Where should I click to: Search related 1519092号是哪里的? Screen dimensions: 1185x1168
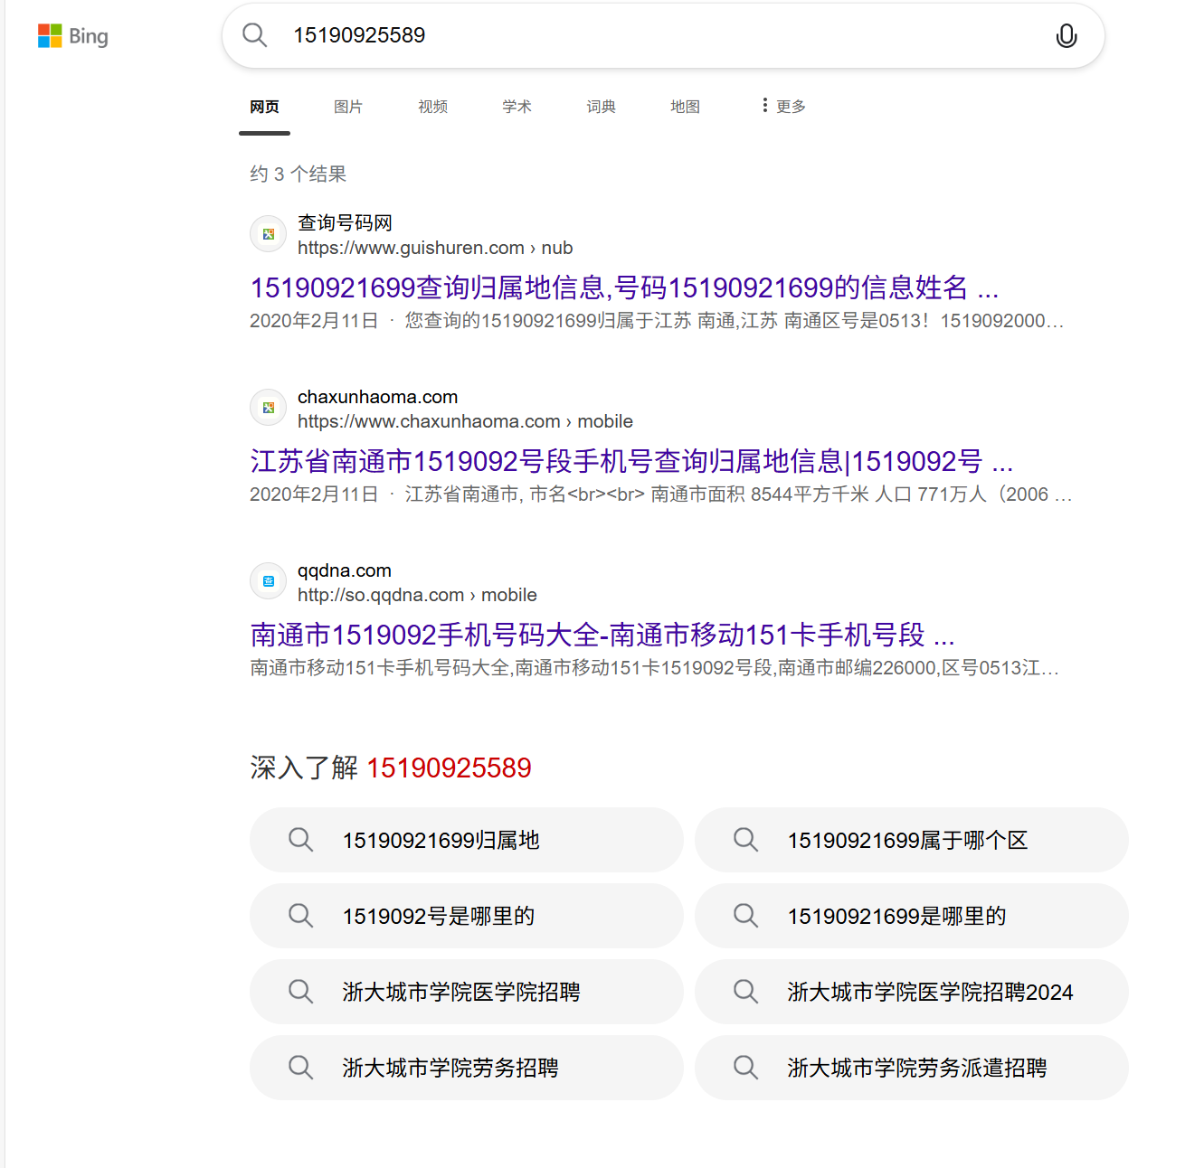(467, 916)
